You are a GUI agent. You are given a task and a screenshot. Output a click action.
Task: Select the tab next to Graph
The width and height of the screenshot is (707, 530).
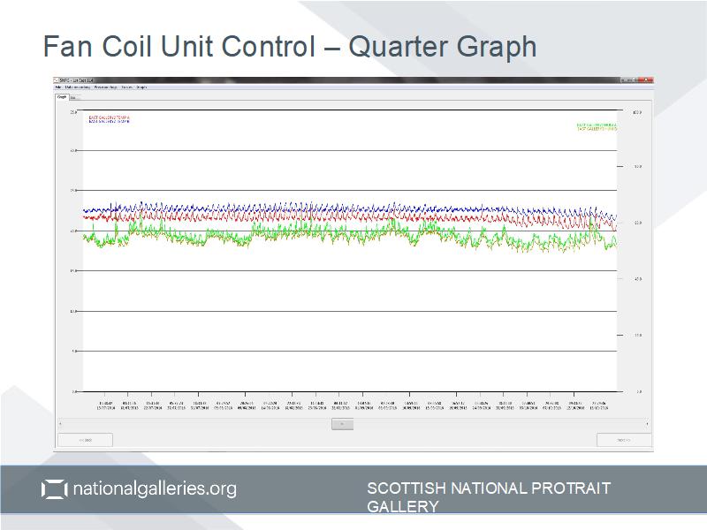click(73, 97)
